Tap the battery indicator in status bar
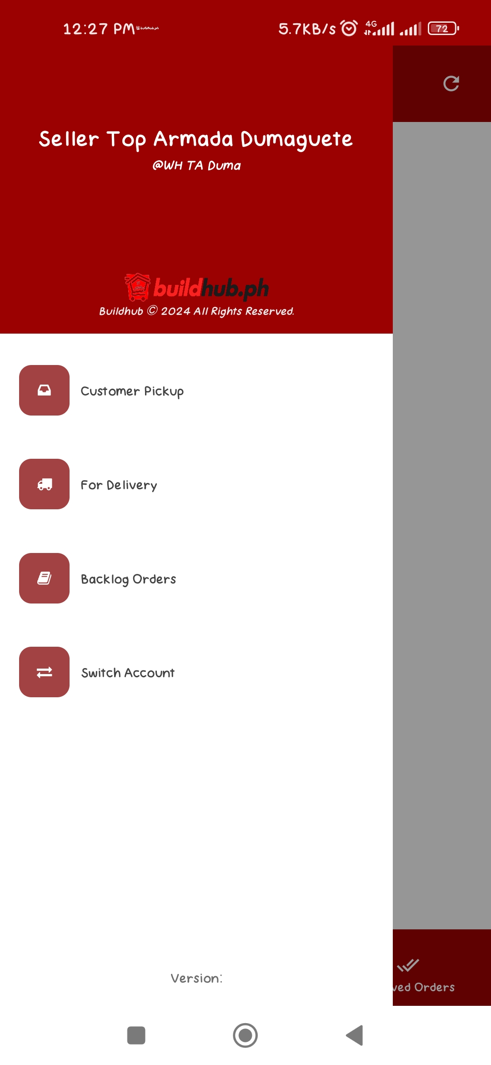Screen dimensions: 491x1065 tap(443, 29)
